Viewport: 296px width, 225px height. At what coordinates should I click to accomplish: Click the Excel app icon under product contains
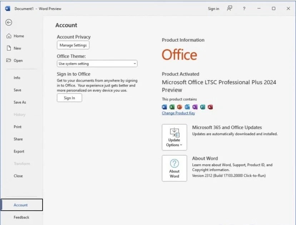click(172, 107)
